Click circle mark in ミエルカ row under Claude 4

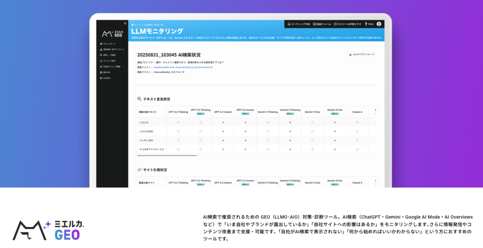point(358,122)
